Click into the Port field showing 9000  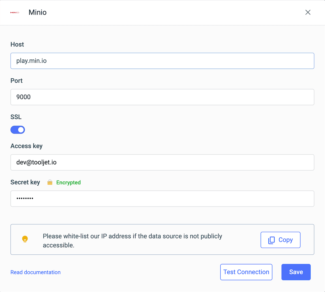point(162,97)
